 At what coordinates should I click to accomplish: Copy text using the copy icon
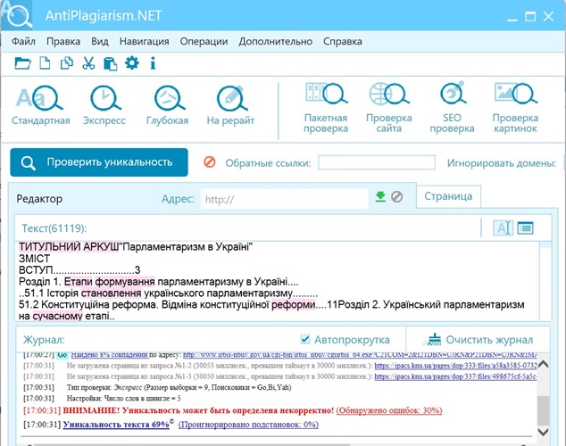click(67, 63)
